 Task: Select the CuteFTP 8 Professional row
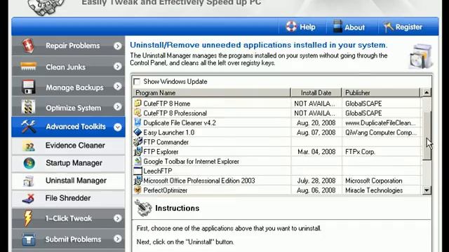coord(277,113)
